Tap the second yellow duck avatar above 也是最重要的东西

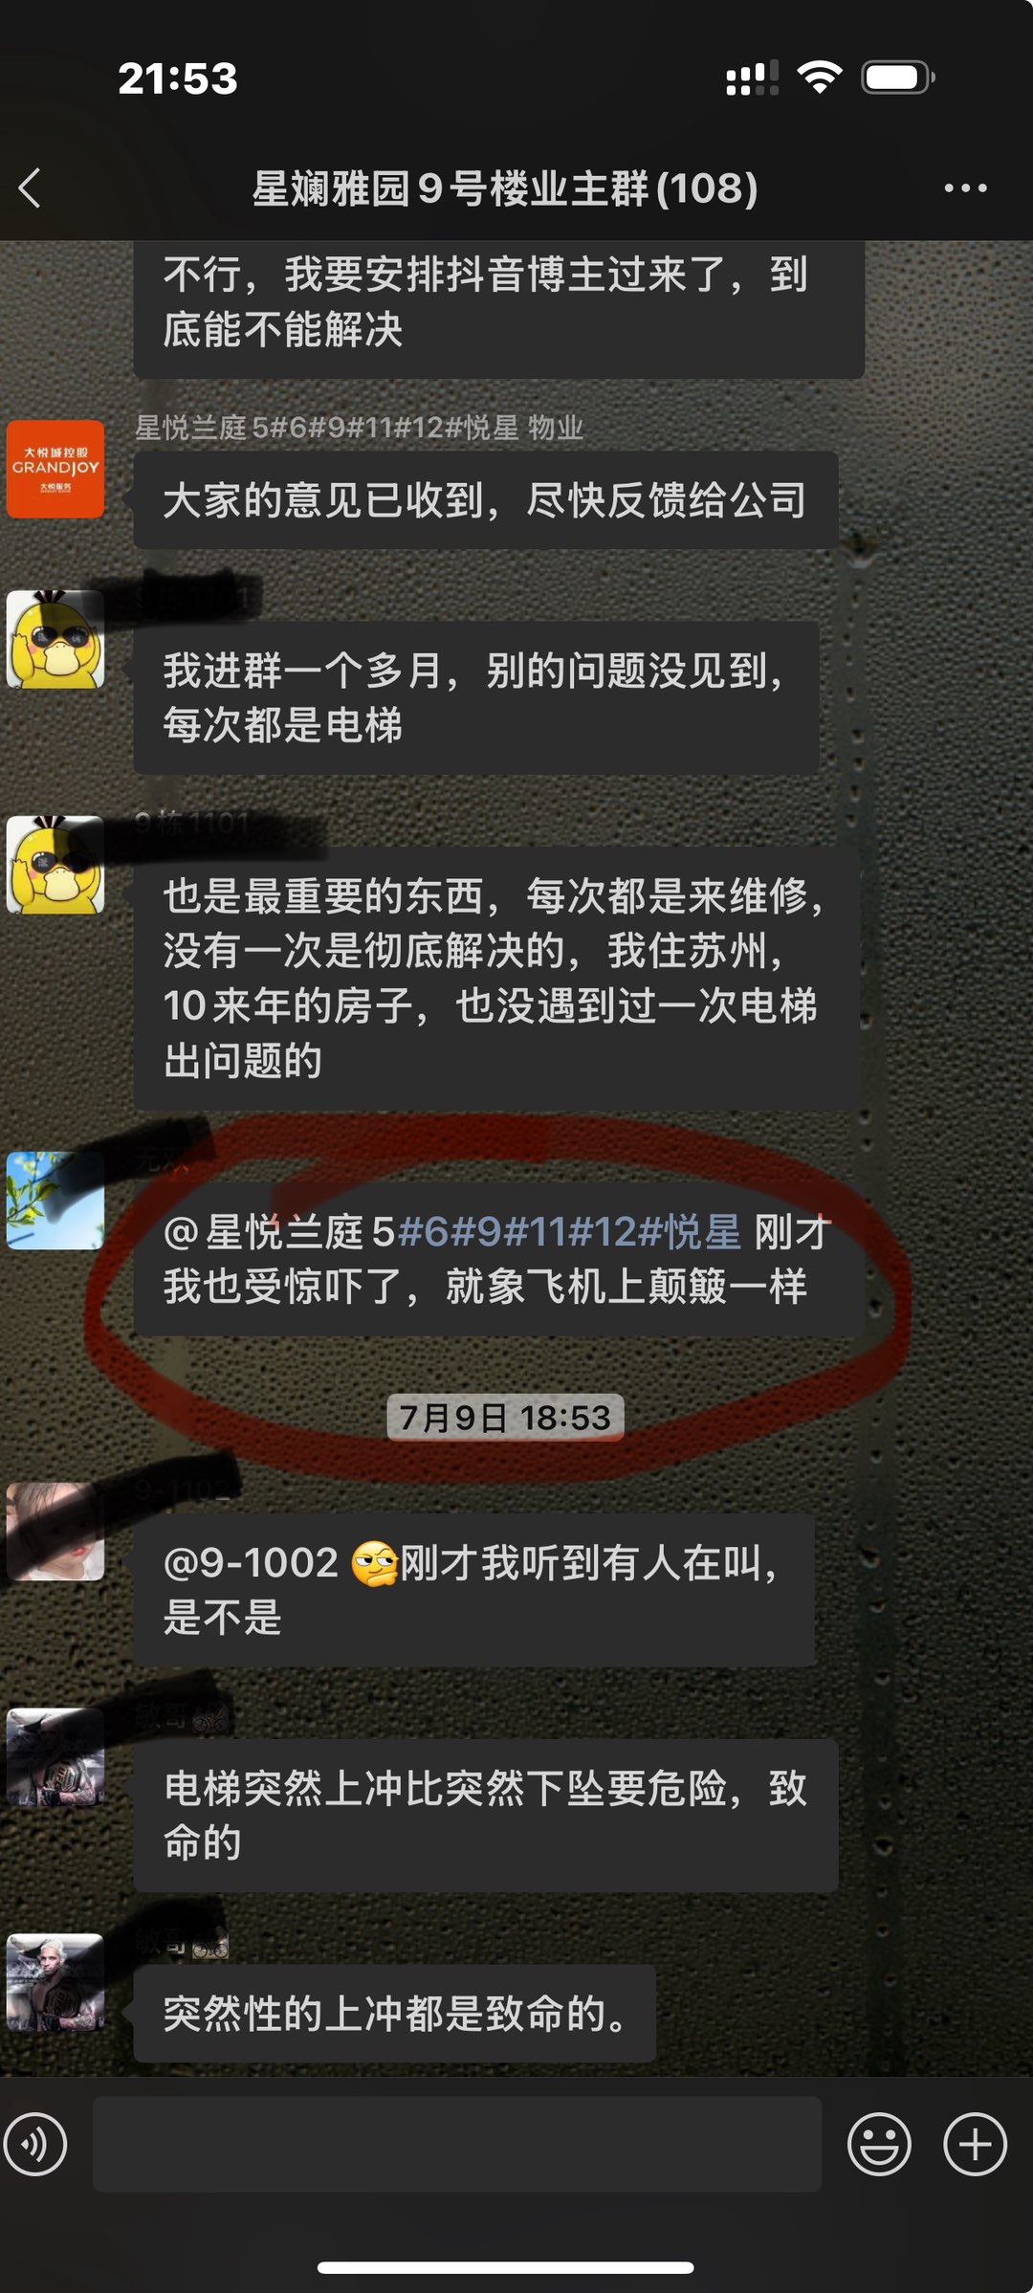pos(55,864)
